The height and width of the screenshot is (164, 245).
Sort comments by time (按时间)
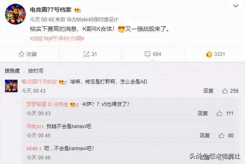tap(36, 71)
